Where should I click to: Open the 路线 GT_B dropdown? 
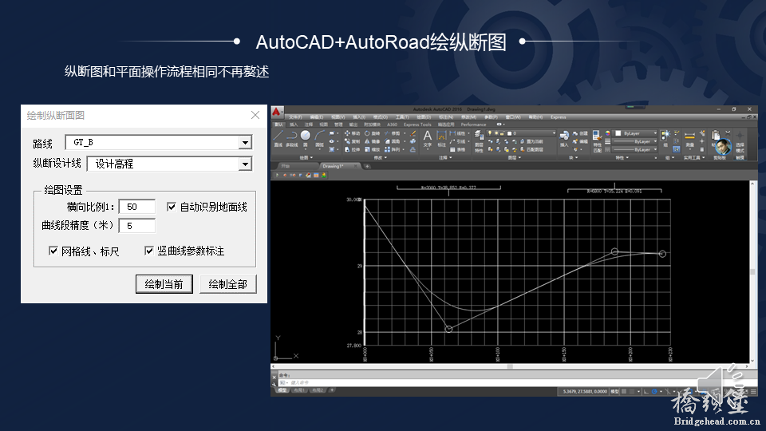click(x=245, y=142)
